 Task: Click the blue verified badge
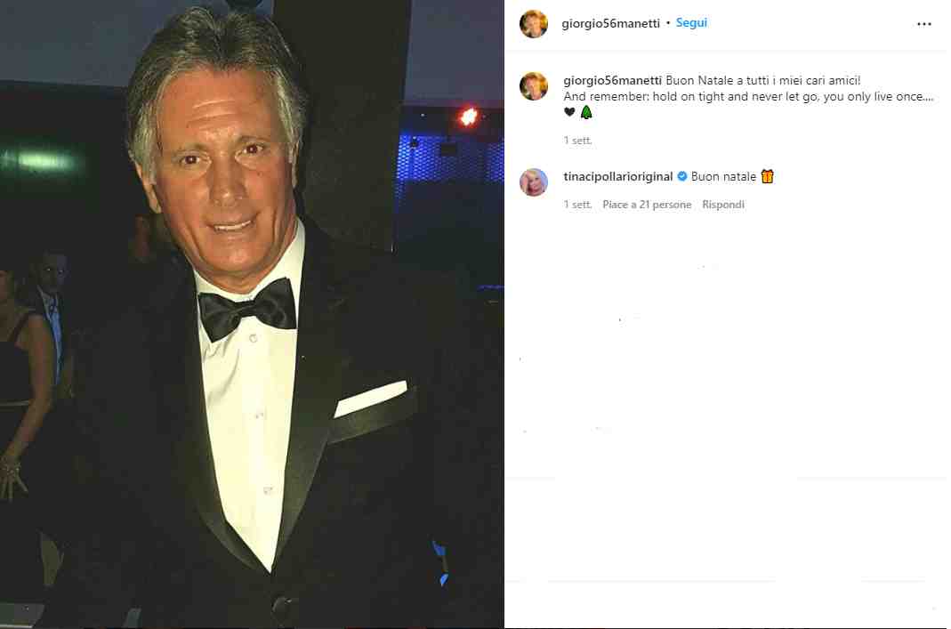[x=682, y=176]
